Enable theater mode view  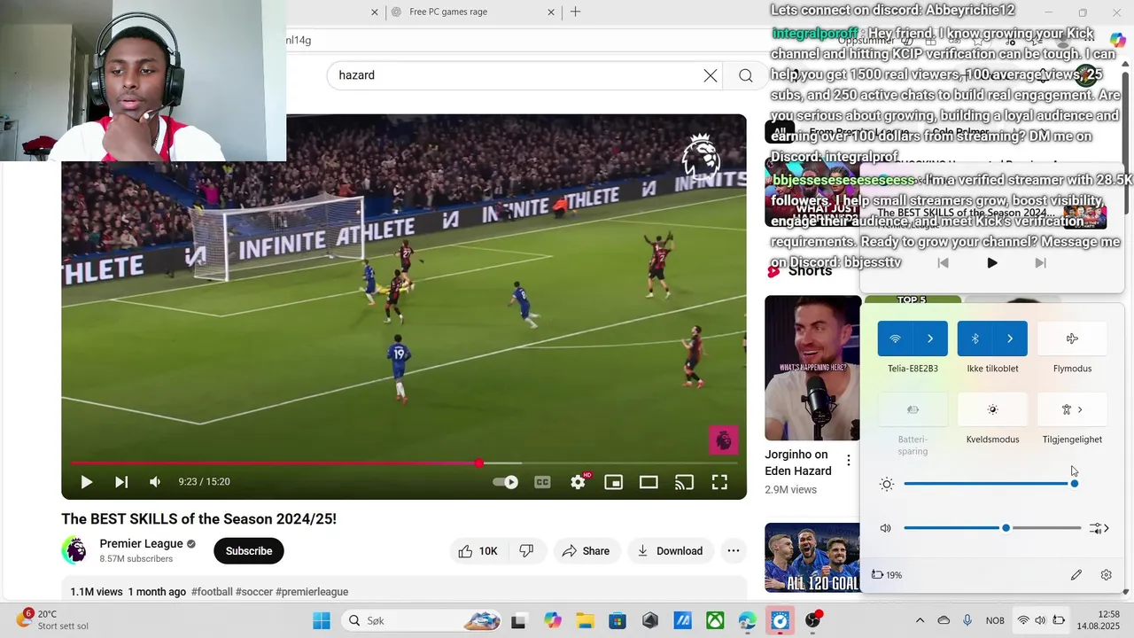pos(649,482)
